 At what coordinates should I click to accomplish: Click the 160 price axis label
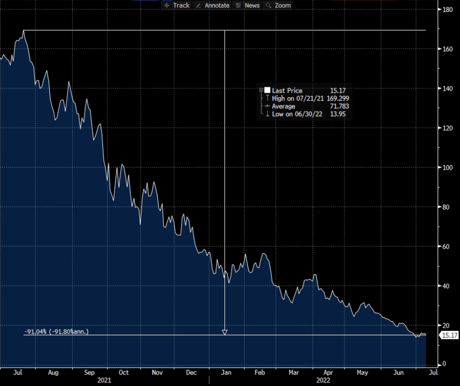[x=447, y=49]
